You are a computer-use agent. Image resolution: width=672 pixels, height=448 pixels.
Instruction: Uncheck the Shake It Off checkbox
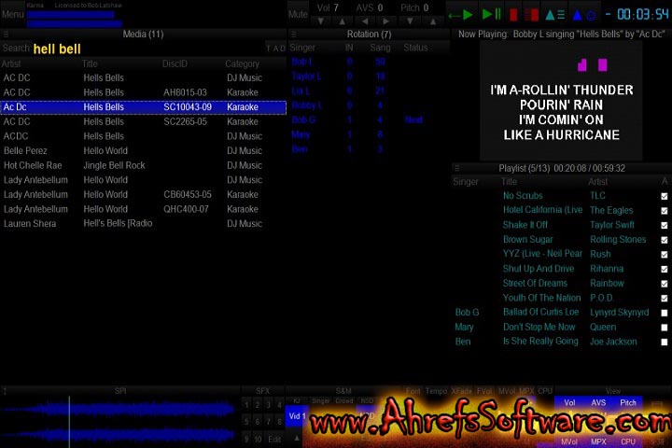[665, 225]
